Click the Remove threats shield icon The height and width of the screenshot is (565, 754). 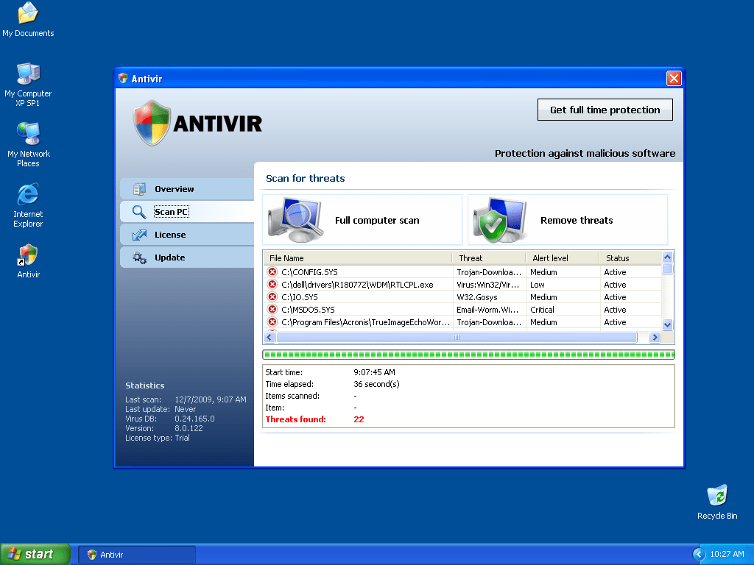[x=500, y=220]
